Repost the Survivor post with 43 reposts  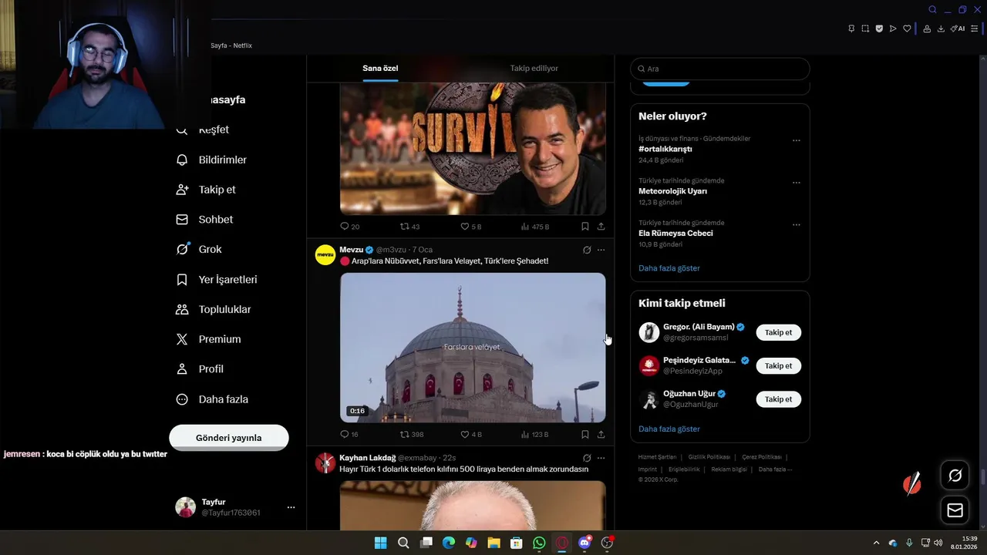point(410,227)
